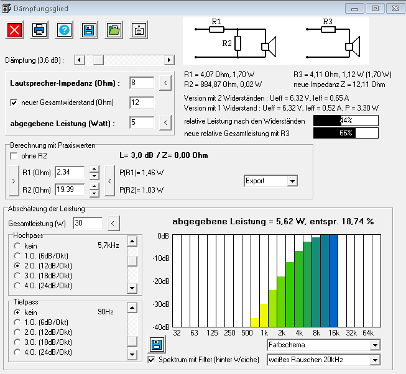This screenshot has height=374, width=406.
Task: Click the 'neue Impedanz Z = 12,11 Ohm' text
Action: tap(339, 84)
